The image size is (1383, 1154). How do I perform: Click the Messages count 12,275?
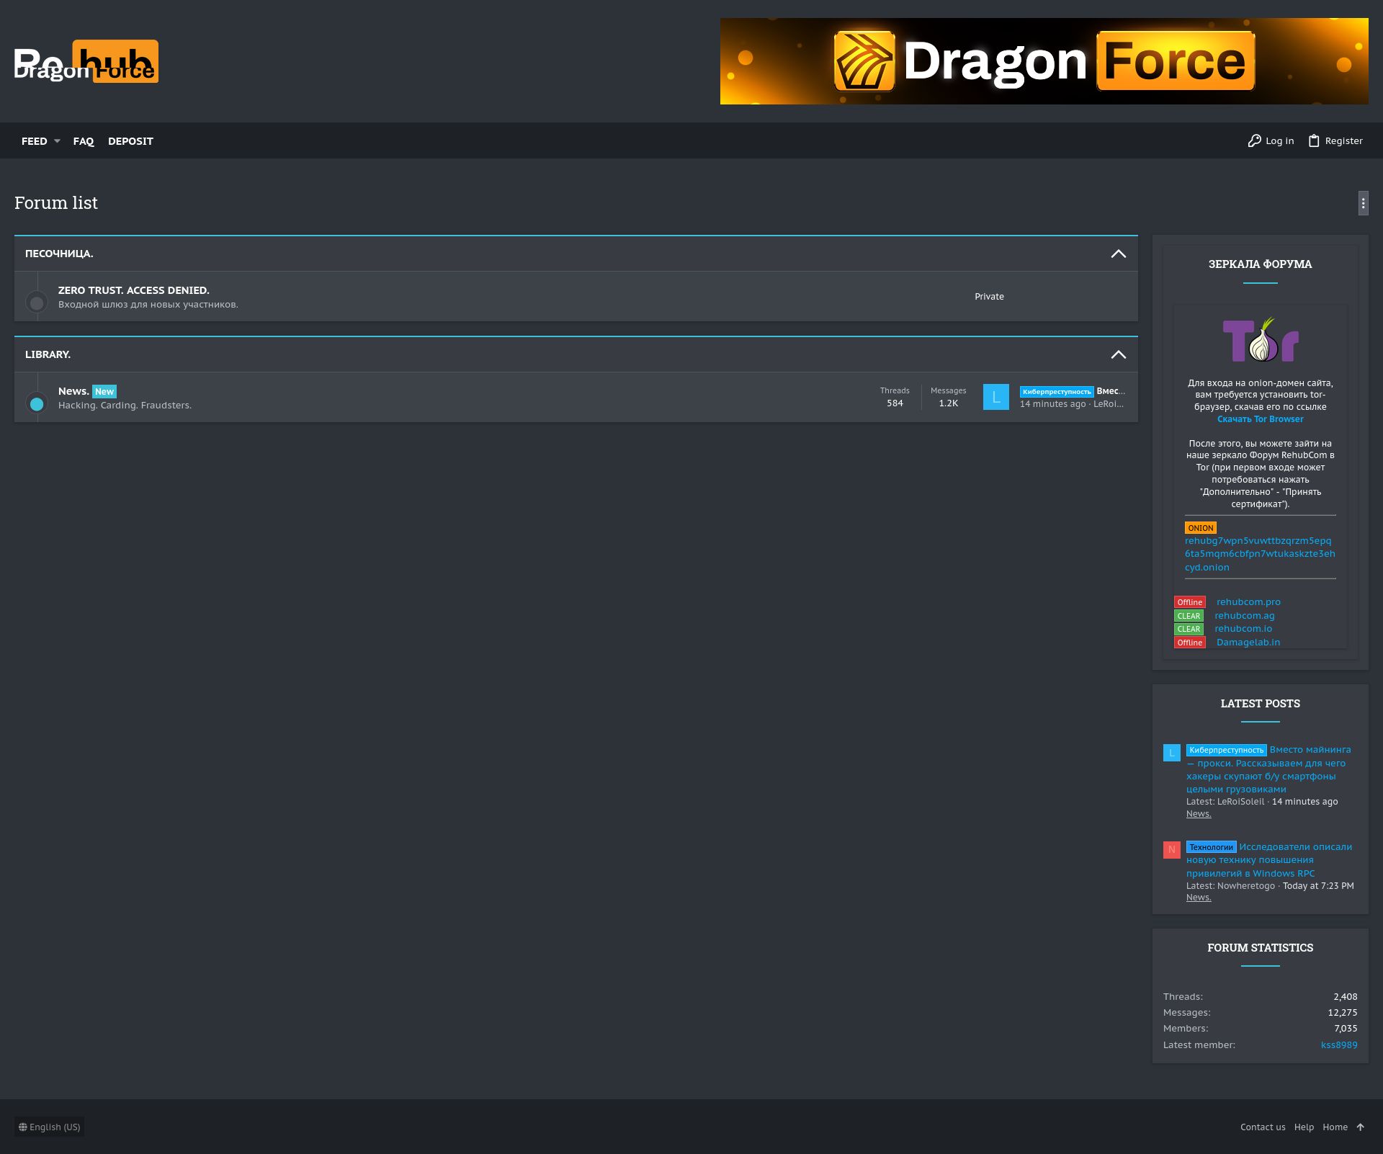point(1343,1013)
